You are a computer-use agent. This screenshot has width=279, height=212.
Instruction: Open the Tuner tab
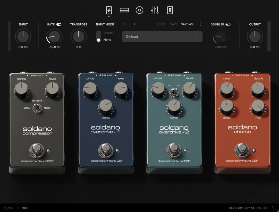point(8,208)
